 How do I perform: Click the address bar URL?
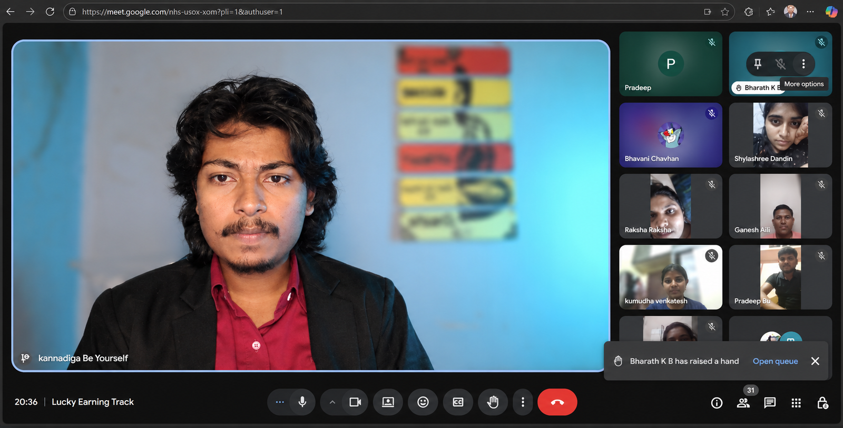[182, 12]
